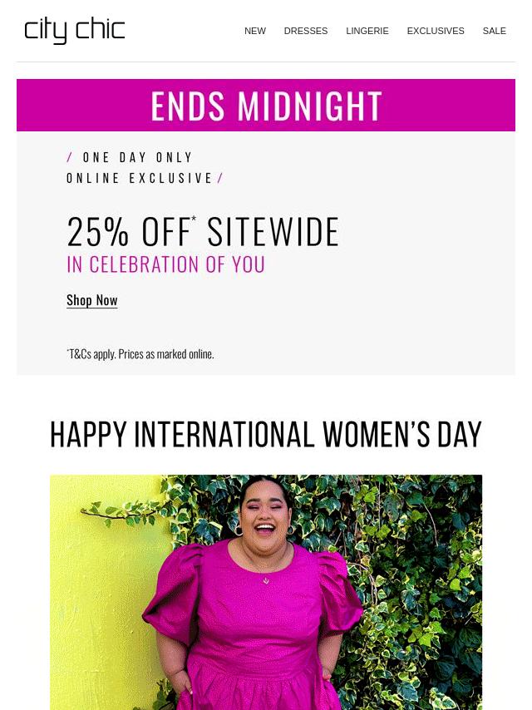Click the pink ENDS MIDNIGHT banner
532x710 pixels.
point(266,105)
